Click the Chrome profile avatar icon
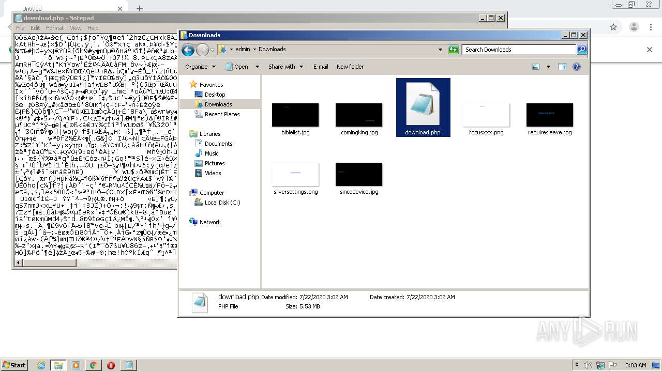Viewport: 662px width, 372px height. (x=634, y=27)
